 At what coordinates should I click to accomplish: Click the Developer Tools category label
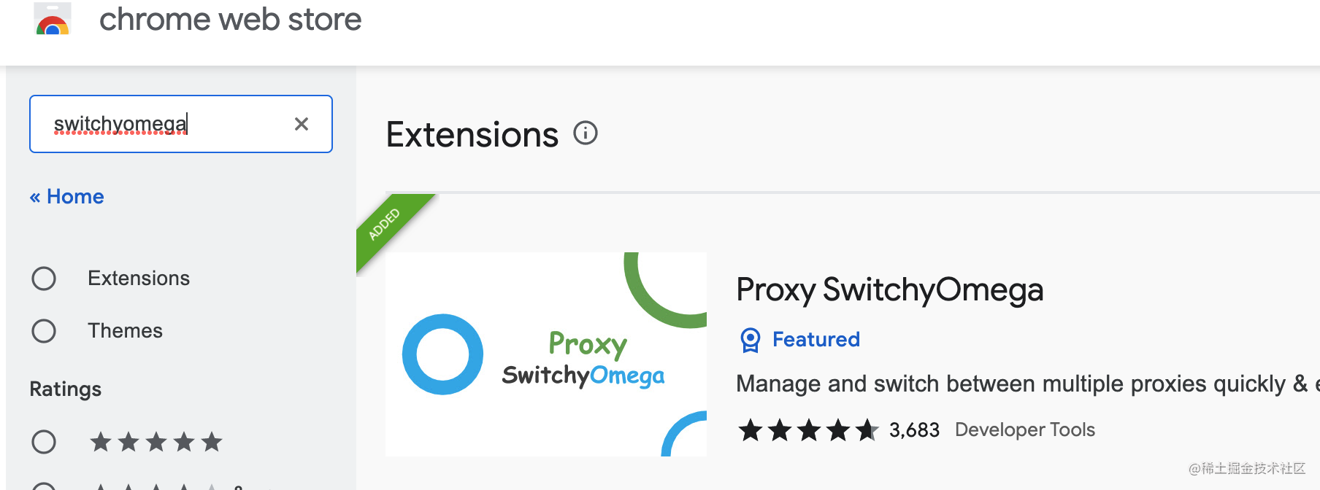point(1025,430)
